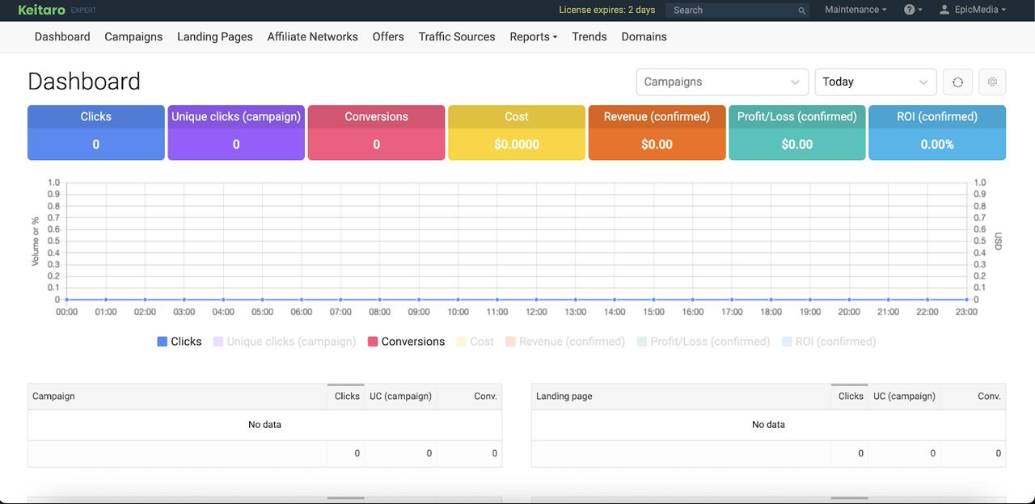
Task: Select the Profit/Loss (confirmed) card
Action: tap(797, 132)
